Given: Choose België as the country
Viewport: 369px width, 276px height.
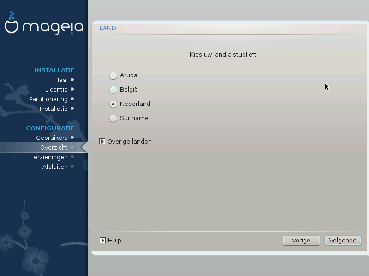Looking at the screenshot, I should tap(113, 90).
